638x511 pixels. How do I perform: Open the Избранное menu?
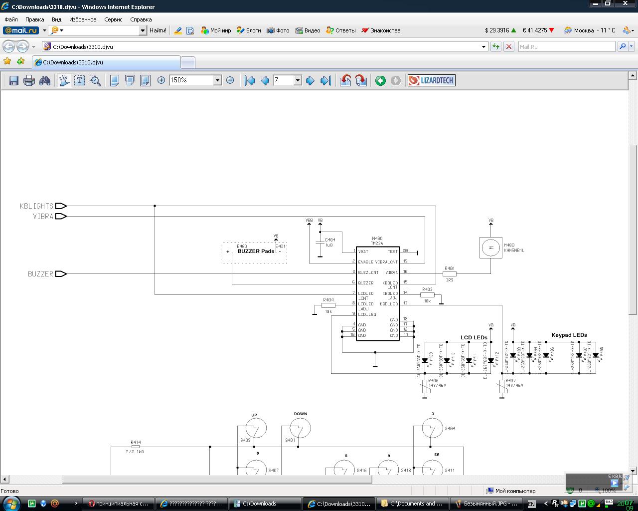click(x=83, y=19)
